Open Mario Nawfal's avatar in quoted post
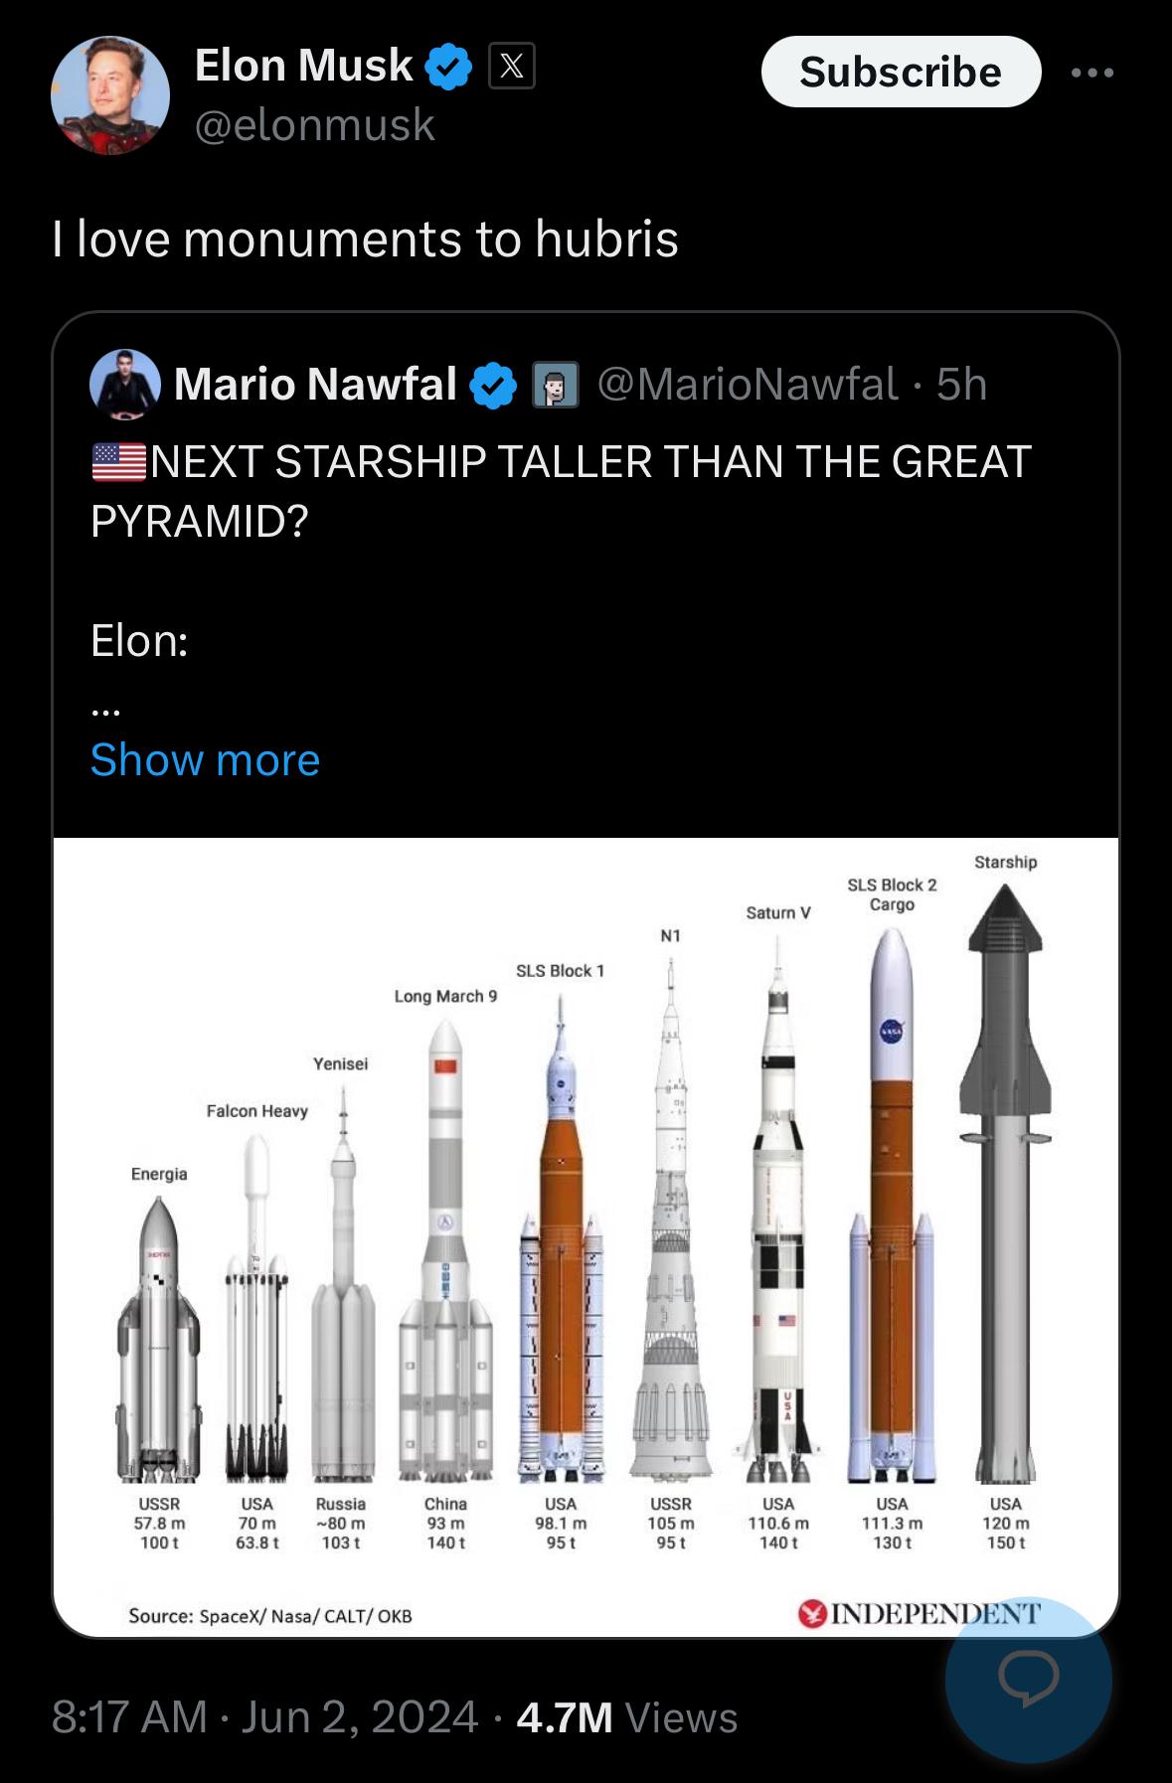 coord(125,384)
